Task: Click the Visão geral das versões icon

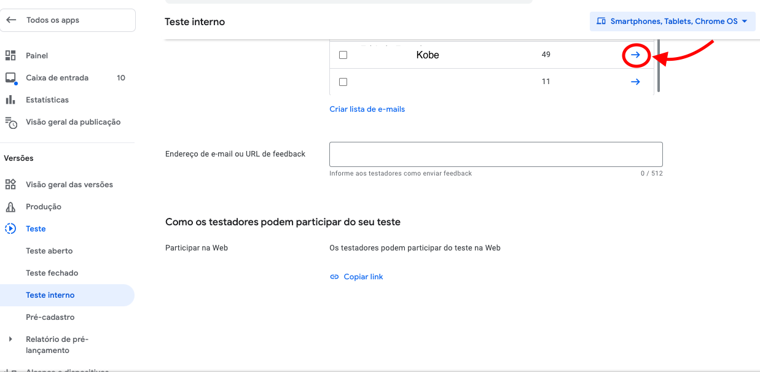Action: pyautogui.click(x=10, y=184)
